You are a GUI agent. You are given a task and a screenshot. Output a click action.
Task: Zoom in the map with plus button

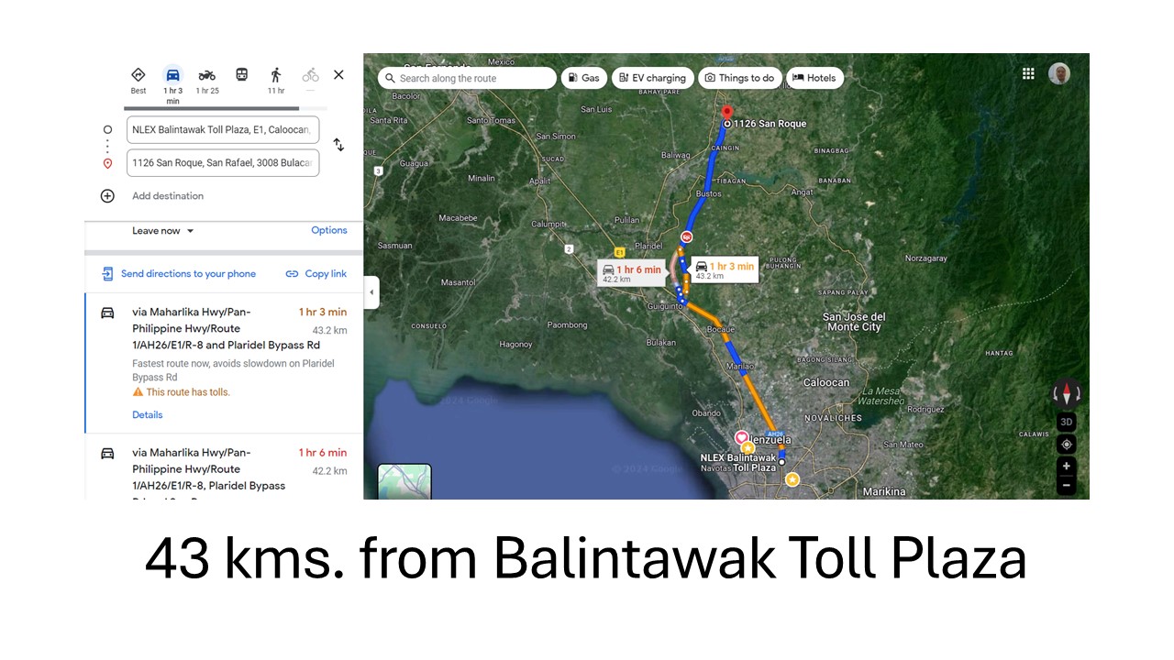tap(1066, 466)
